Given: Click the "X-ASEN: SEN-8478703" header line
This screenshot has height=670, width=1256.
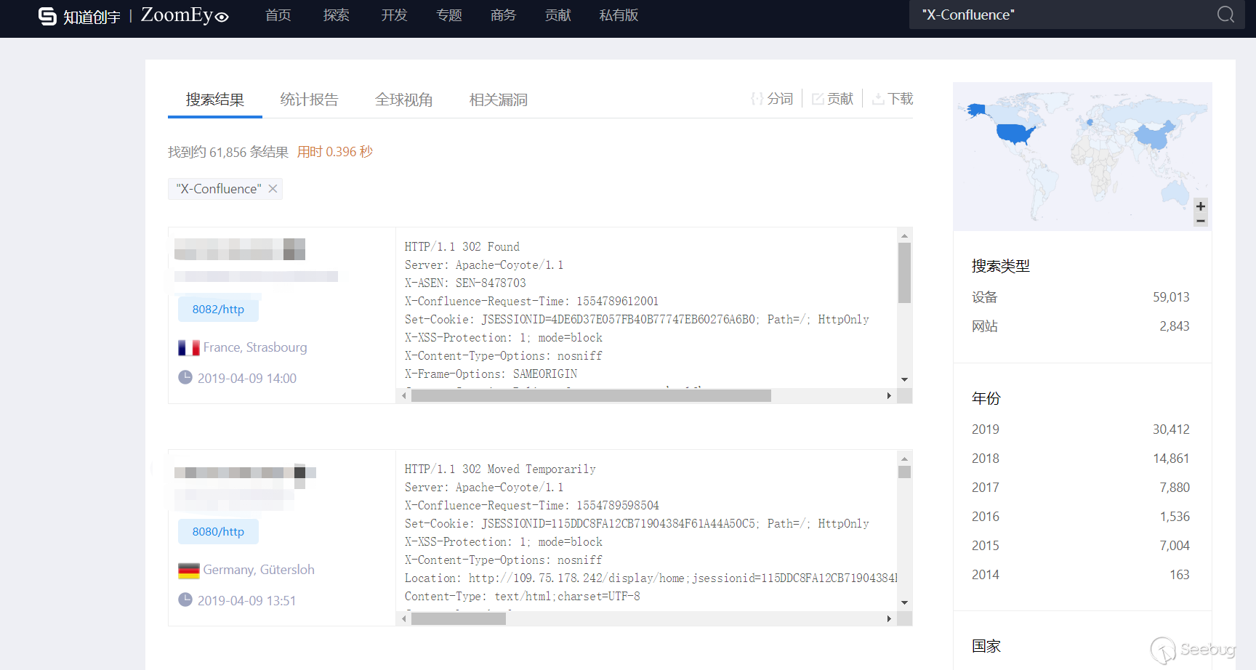Looking at the screenshot, I should (465, 283).
